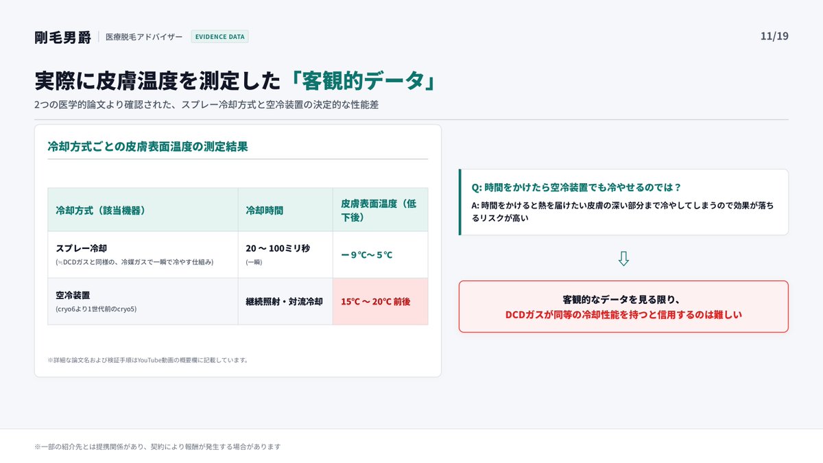Click table header 皮膚表面温度(低下後)
Viewport: 823px width, 463px height.
[379, 210]
